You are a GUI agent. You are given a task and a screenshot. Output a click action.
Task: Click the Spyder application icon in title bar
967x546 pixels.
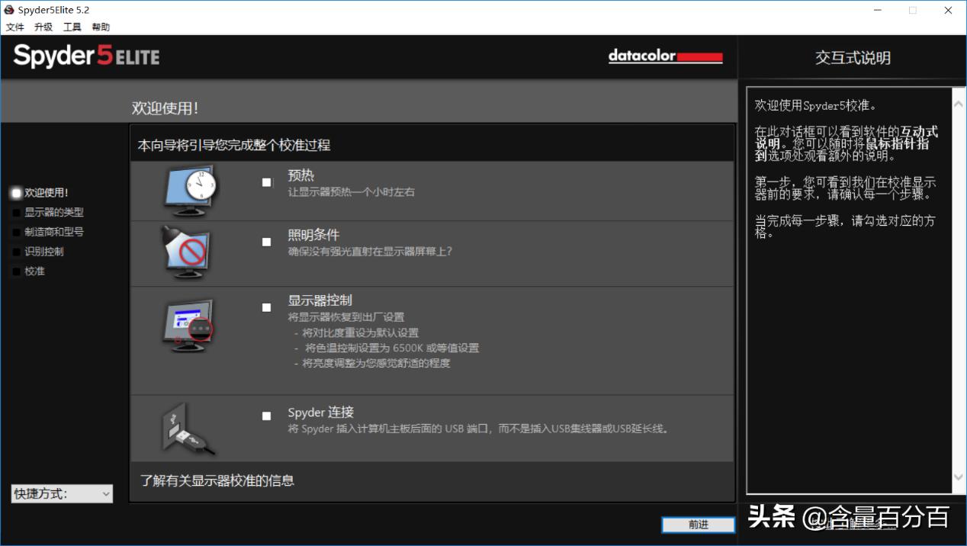coord(8,9)
